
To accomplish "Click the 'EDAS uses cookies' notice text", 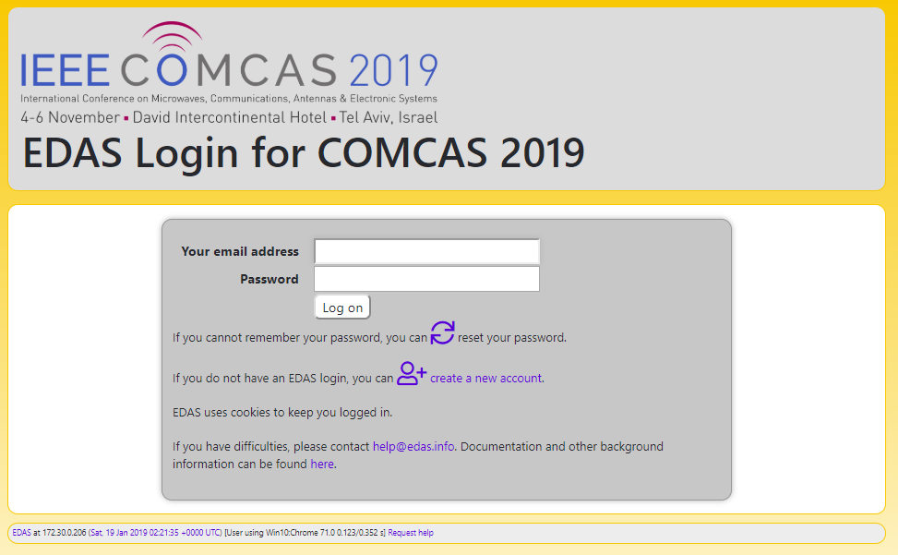I will [282, 413].
